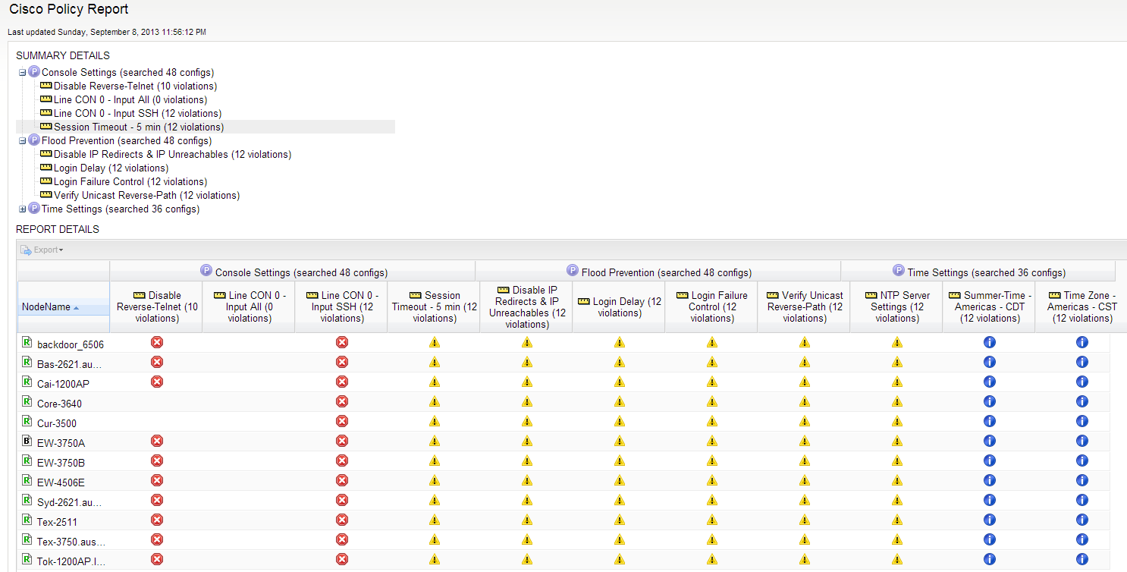Select Disable Reverse-Telnet in the summary tree
1127x572 pixels.
pyautogui.click(x=135, y=86)
